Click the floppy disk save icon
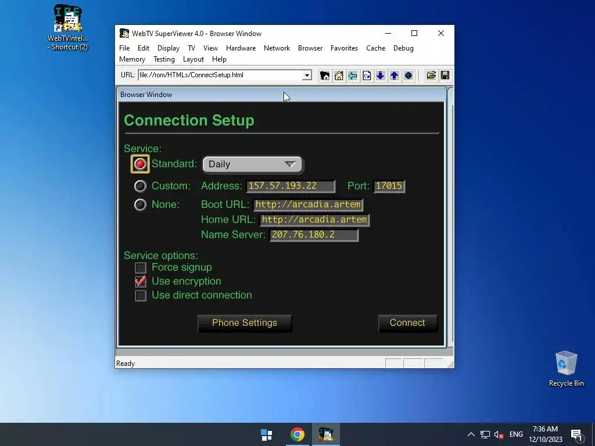This screenshot has width=595, height=446. click(445, 75)
